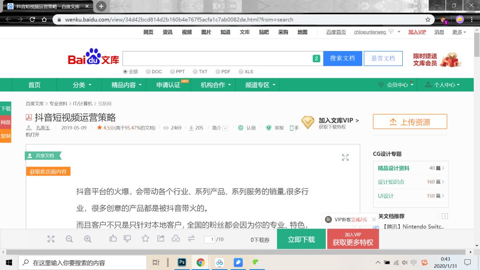Image resolution: width=480 pixels, height=270 pixels.
Task: Open Photoshop from the taskbar
Action: pyautogui.click(x=182, y=262)
